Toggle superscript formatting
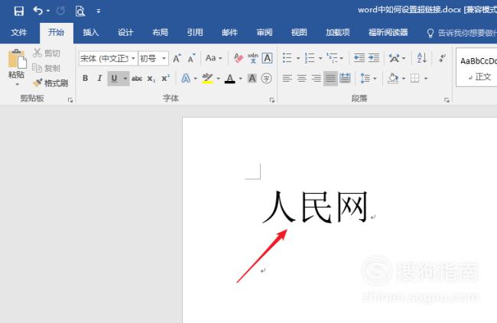This screenshot has height=323, width=497. point(165,78)
